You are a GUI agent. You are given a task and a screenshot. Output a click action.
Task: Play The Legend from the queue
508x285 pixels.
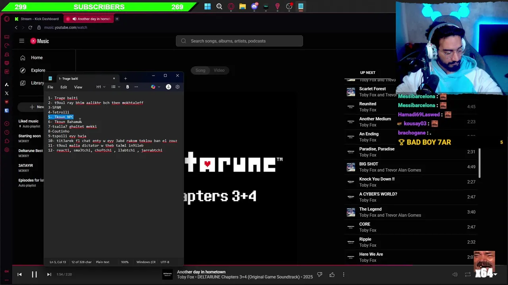[411, 212]
